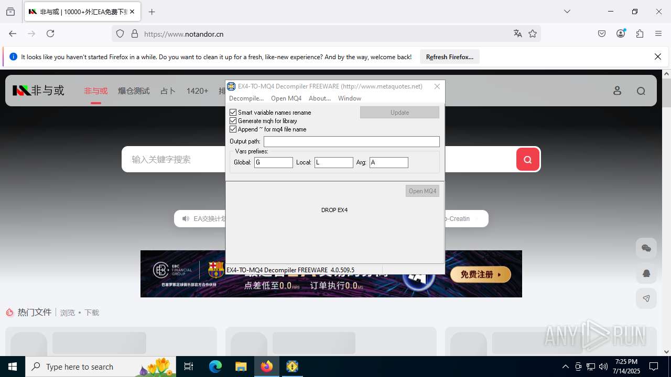671x377 pixels.
Task: Open the Firefox hamburger application menu
Action: [x=658, y=34]
